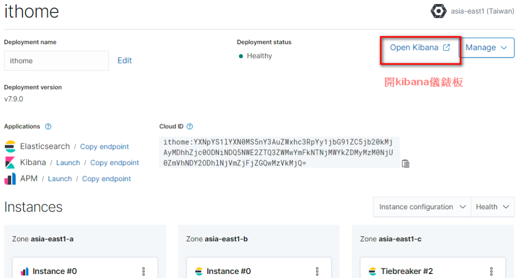
Task: Click Instance #0 title in asia-east1-b
Action: (x=229, y=271)
